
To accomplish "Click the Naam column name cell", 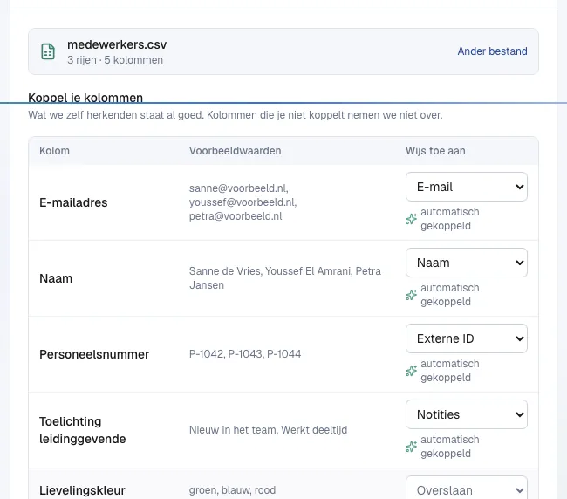I will click(56, 278).
